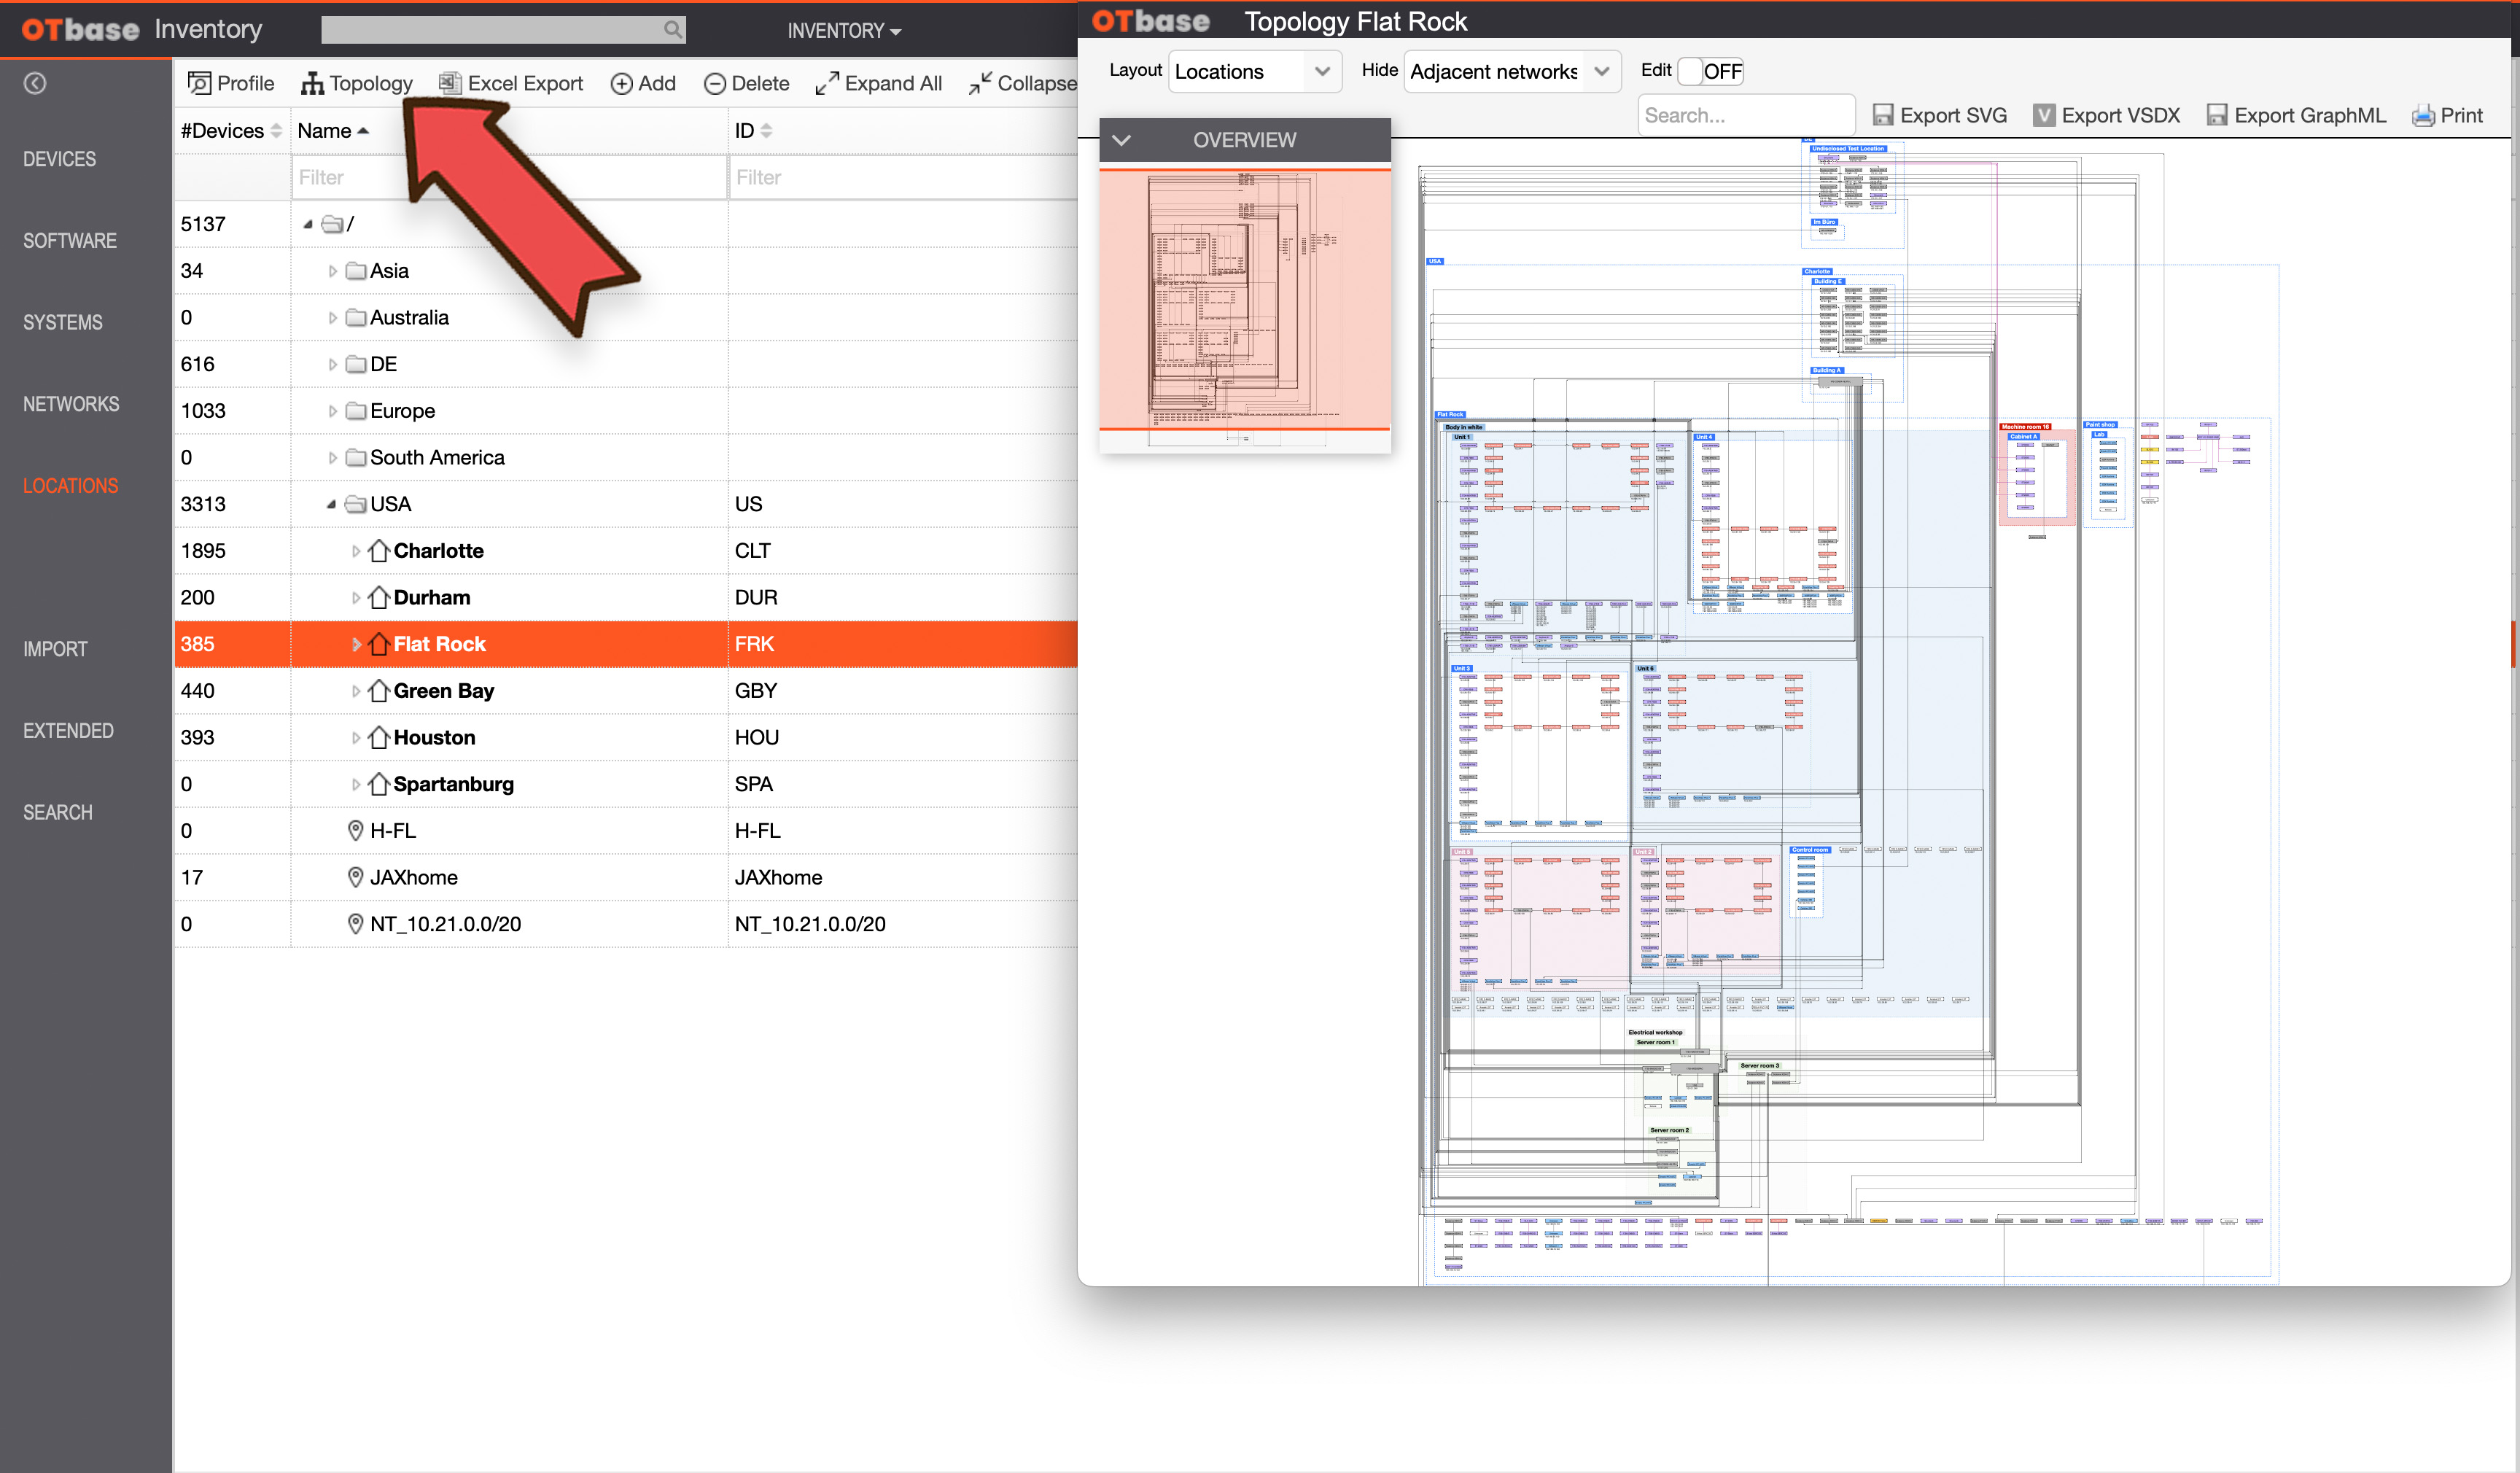2520x1473 pixels.
Task: Click the Profile toolbar icon
Action: (199, 83)
